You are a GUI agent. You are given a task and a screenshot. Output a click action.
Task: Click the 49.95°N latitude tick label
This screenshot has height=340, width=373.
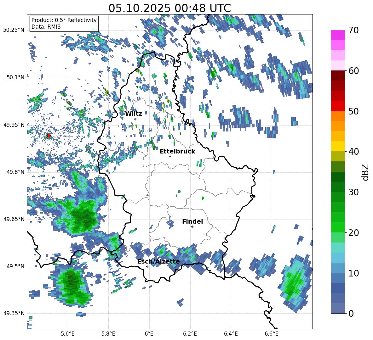(14, 125)
